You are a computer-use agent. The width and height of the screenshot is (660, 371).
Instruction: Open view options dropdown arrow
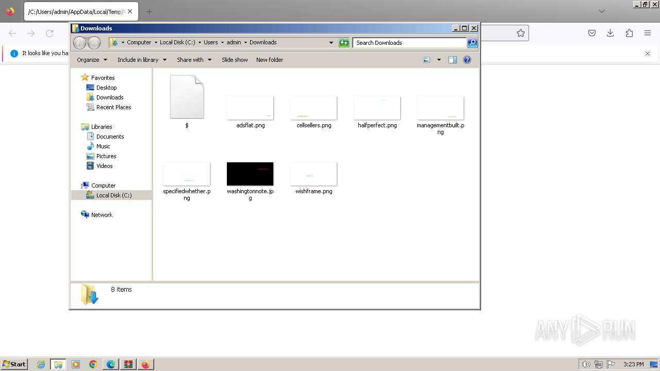pyautogui.click(x=439, y=60)
